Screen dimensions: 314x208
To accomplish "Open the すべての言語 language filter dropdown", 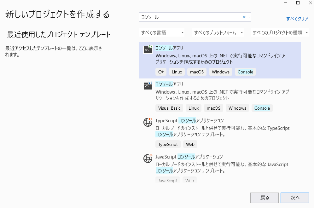I will (x=162, y=33).
